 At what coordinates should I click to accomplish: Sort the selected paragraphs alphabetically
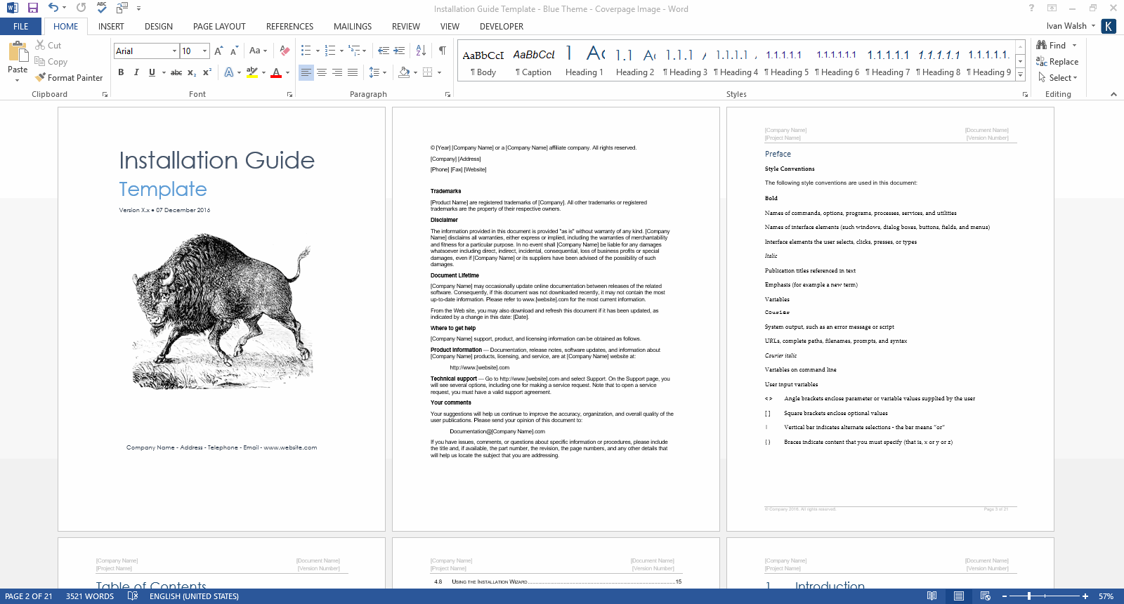pos(421,51)
